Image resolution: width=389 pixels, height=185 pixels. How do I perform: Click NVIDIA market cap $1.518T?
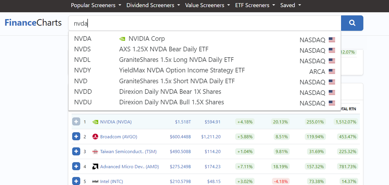coord(183,122)
